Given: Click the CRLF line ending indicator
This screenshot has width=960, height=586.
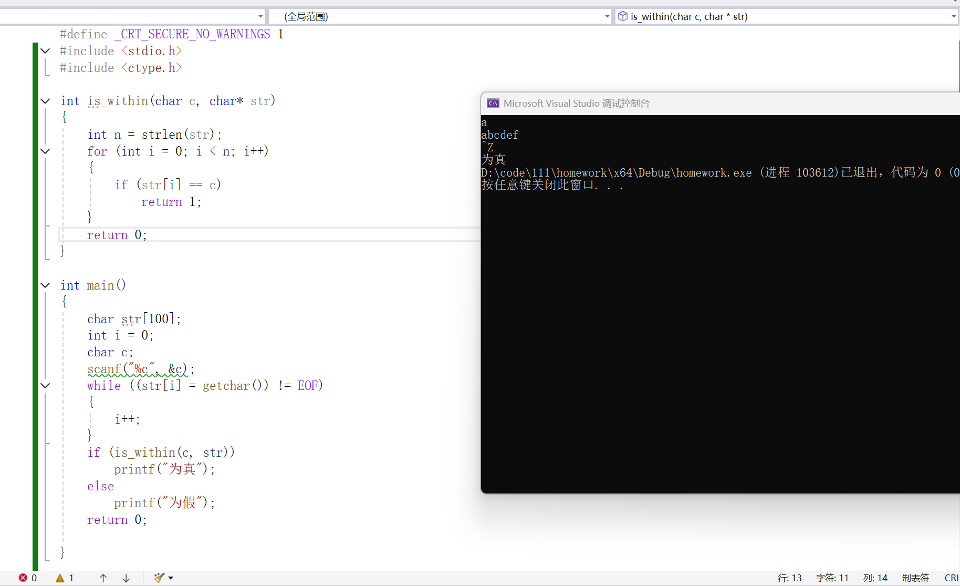Looking at the screenshot, I should point(952,578).
